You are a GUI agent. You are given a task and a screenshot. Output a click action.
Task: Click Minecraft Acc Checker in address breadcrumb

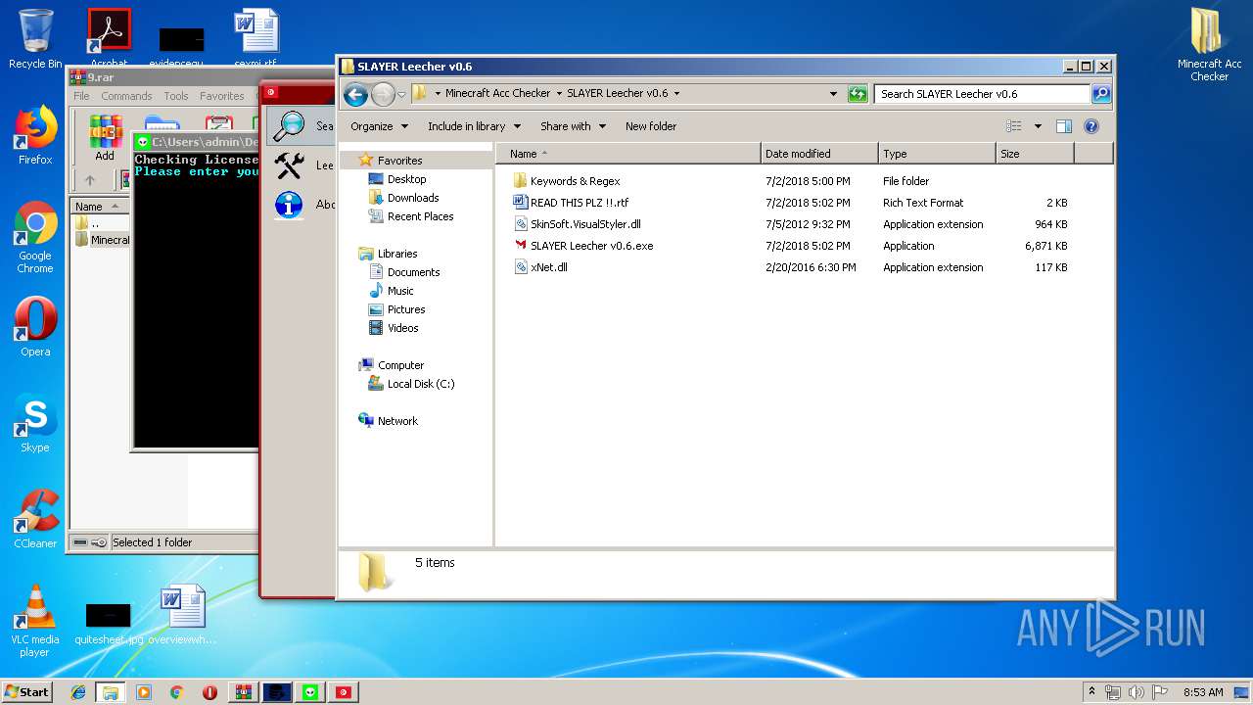coord(497,94)
